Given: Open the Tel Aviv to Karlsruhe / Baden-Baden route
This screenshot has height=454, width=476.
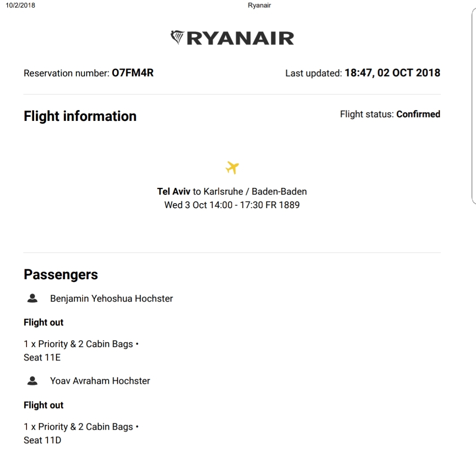Looking at the screenshot, I should tap(232, 191).
